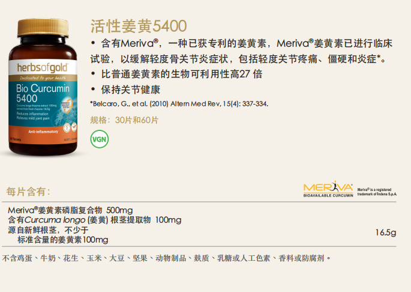This screenshot has width=411, height=292.
Task: Click the allergen-free statement at the bottom
Action: tap(166, 258)
